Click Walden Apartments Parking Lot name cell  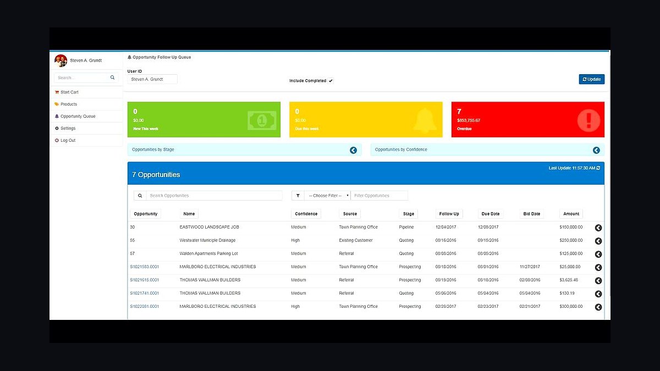coord(209,253)
